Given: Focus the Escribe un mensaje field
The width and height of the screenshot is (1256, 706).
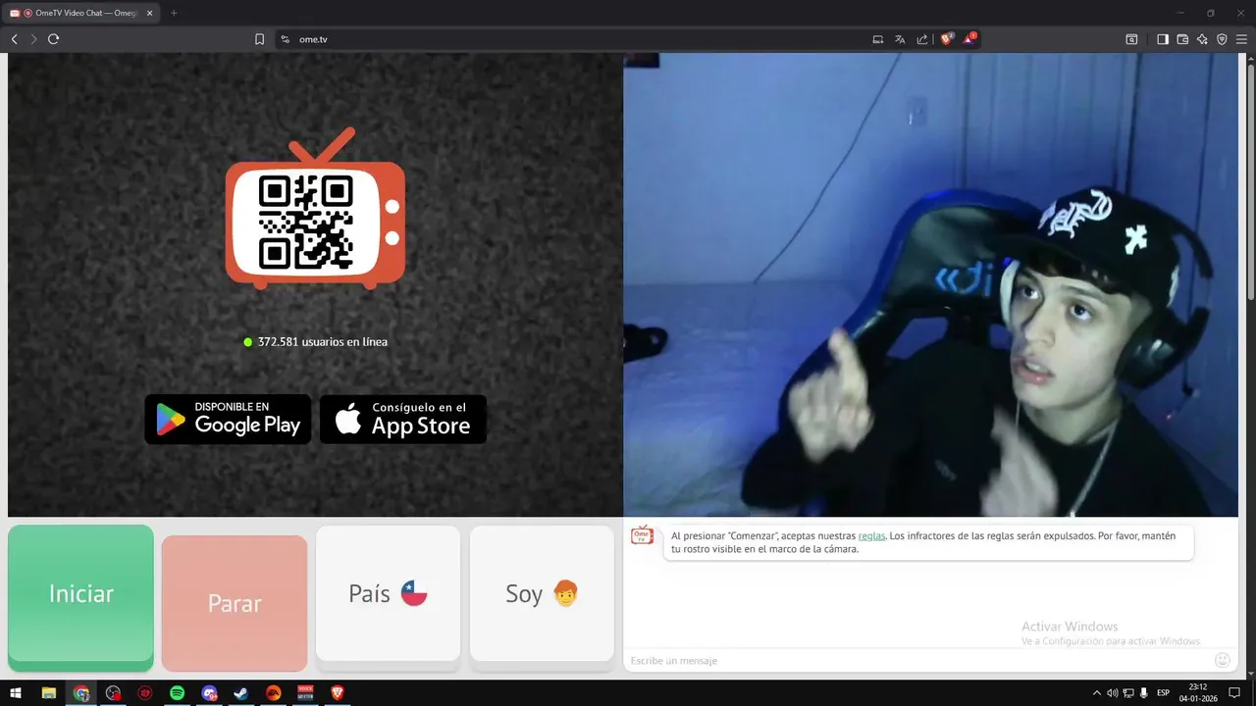Looking at the screenshot, I should 917,661.
